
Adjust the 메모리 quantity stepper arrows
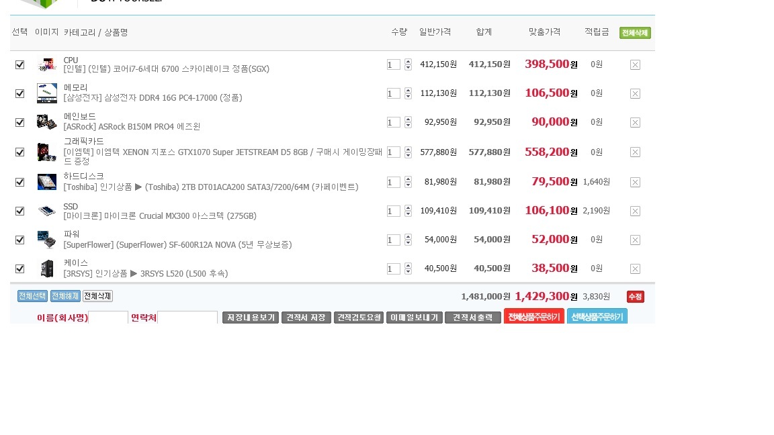click(x=408, y=94)
